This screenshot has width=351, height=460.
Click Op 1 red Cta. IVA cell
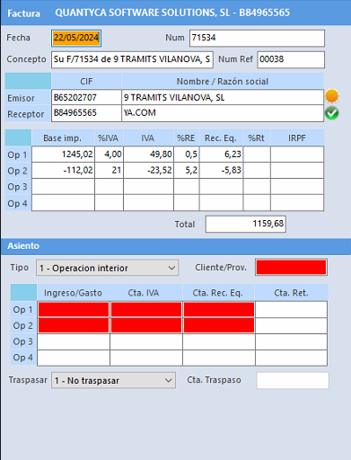(x=146, y=309)
